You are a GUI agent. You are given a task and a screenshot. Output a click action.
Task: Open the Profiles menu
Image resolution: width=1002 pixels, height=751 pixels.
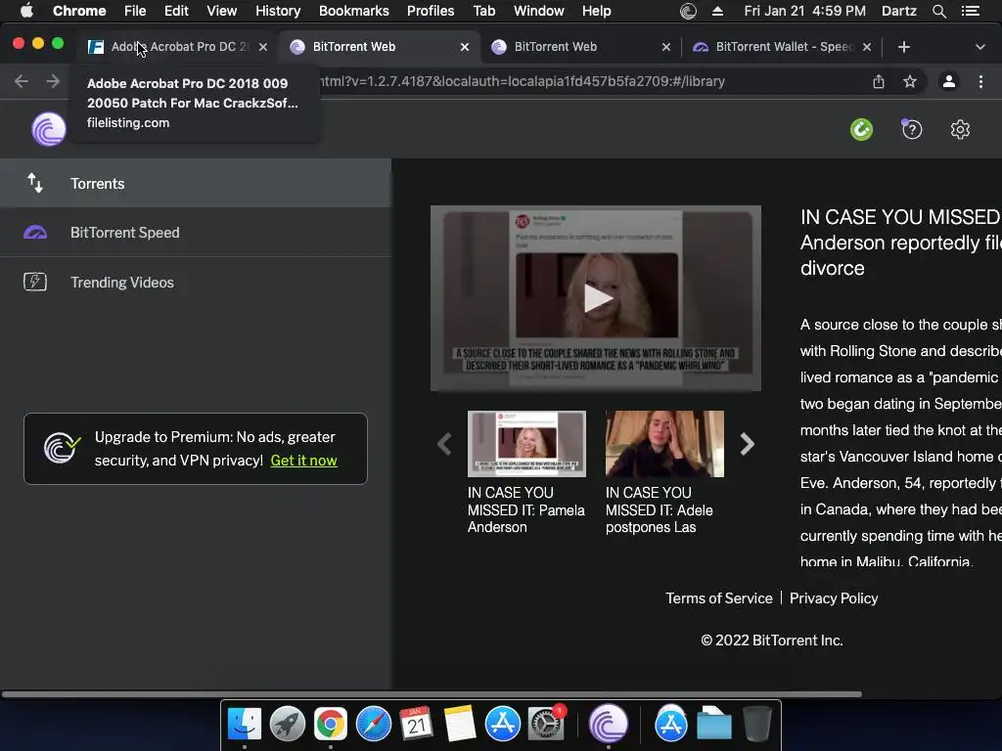tap(431, 11)
